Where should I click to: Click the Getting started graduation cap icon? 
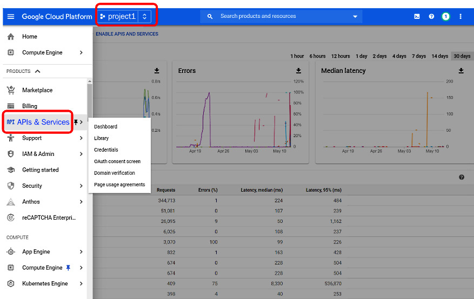coord(11,170)
